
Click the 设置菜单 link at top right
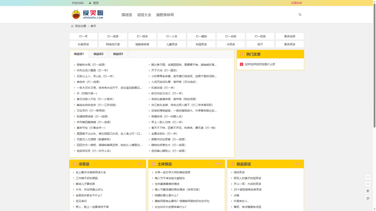[297, 3]
